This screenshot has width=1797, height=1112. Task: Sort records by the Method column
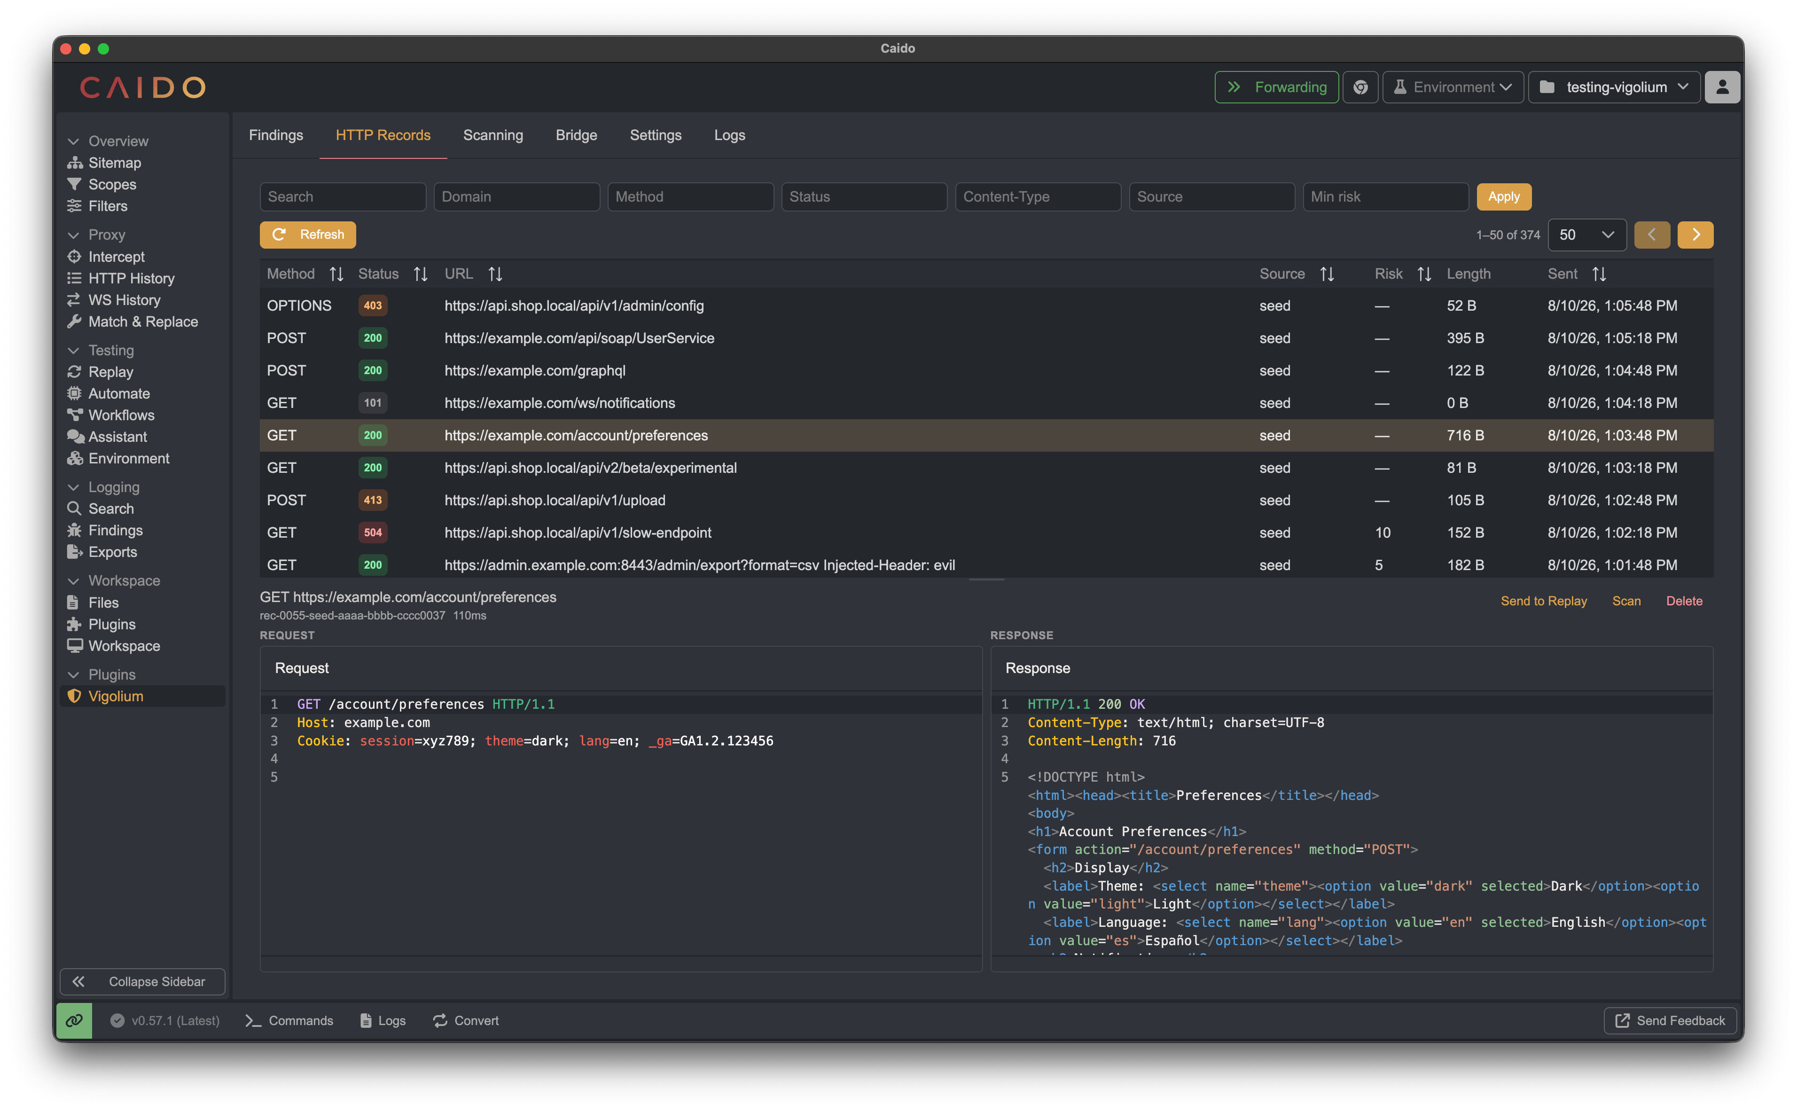tap(336, 274)
